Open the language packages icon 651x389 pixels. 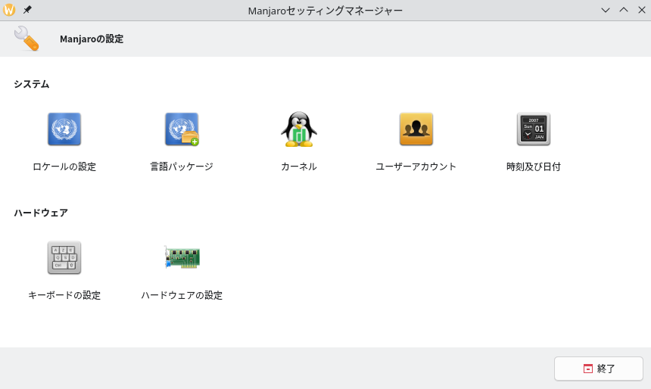182,129
